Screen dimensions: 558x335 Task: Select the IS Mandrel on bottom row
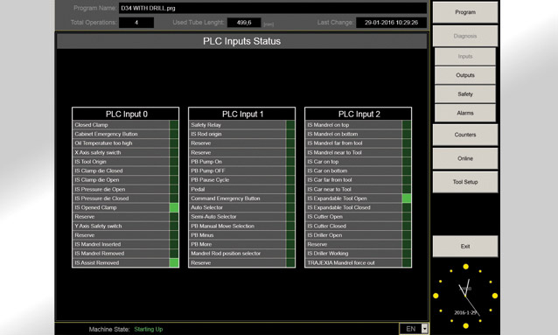point(358,134)
